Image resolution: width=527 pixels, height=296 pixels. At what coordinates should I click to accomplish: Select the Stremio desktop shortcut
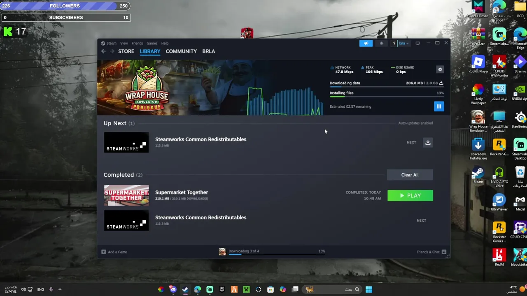tap(520, 65)
